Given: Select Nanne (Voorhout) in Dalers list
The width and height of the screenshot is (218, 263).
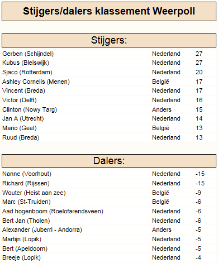Looking at the screenshot, I should click(x=27, y=174).
